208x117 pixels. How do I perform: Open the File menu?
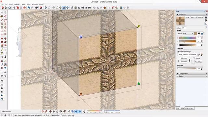(x=2, y=4)
